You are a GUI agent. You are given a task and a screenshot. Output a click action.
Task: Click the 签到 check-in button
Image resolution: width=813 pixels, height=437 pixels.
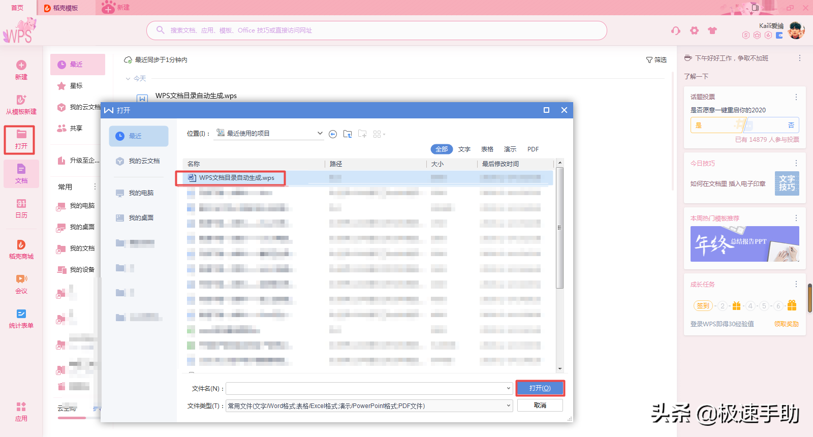pyautogui.click(x=703, y=306)
